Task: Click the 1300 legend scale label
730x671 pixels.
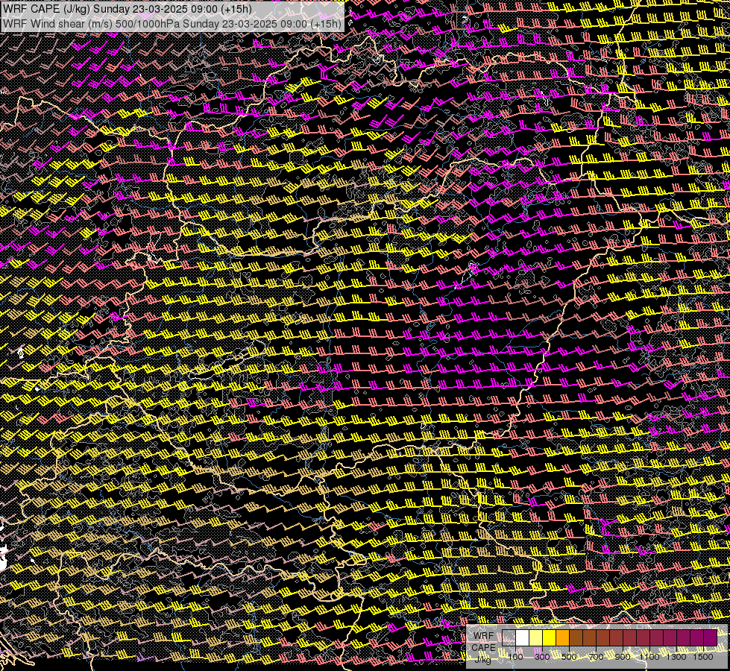Action: pyautogui.click(x=676, y=657)
